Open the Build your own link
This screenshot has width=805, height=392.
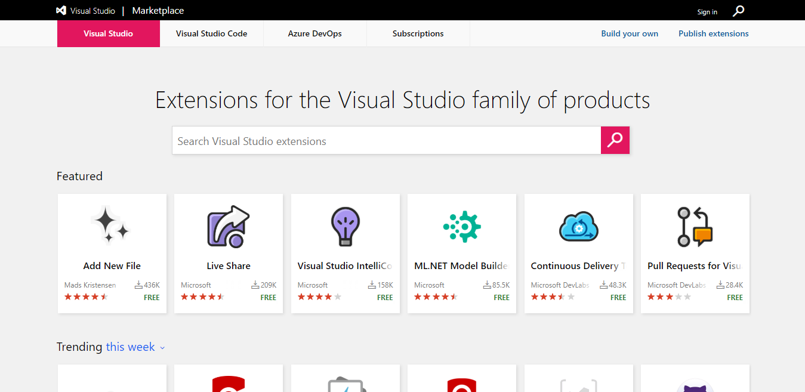click(x=630, y=33)
